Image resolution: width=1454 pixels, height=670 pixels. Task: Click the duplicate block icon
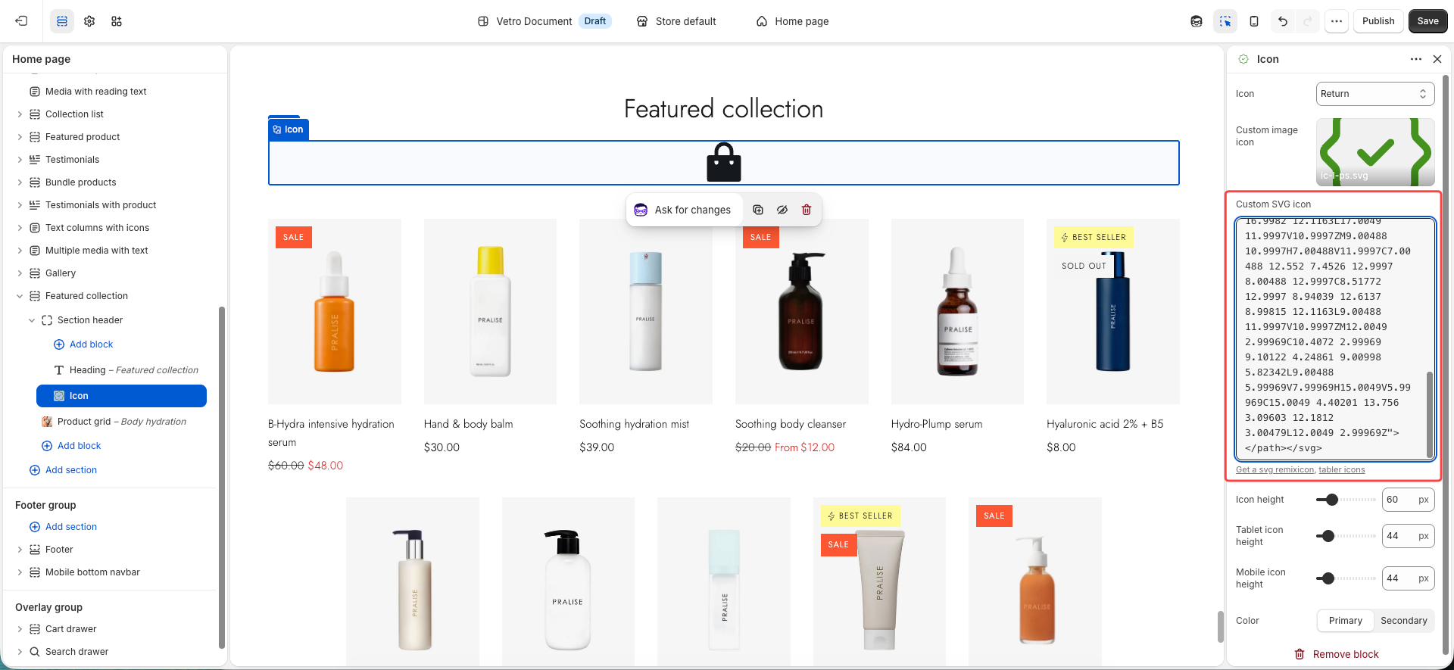[x=758, y=210]
